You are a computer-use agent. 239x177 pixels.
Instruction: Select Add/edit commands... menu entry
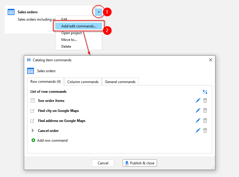tap(79, 26)
